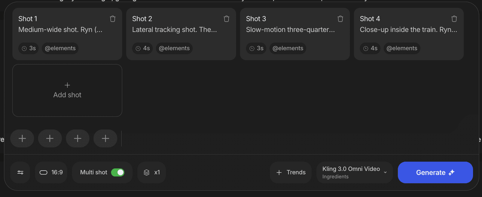Click the @elements chip in Shot 2
The height and width of the screenshot is (197, 482).
(x=174, y=49)
